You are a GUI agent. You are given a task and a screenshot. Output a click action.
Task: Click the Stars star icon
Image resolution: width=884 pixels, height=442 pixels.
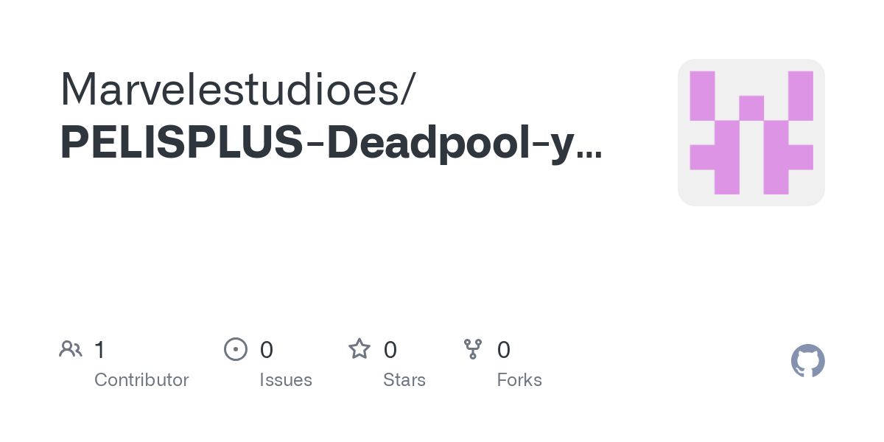point(359,349)
